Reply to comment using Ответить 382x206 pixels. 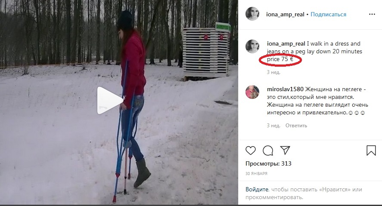tap(296, 126)
